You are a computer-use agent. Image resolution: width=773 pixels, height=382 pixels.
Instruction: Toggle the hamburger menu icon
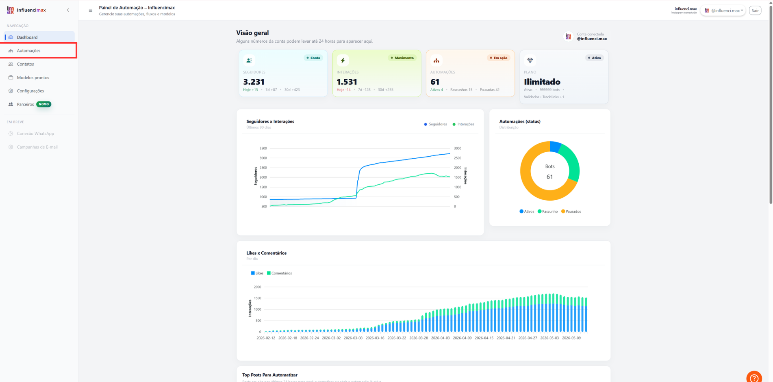pyautogui.click(x=91, y=11)
